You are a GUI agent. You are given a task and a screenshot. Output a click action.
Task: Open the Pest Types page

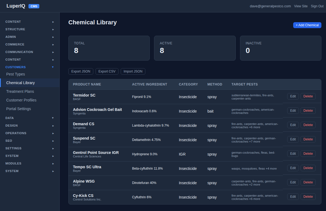[15, 74]
